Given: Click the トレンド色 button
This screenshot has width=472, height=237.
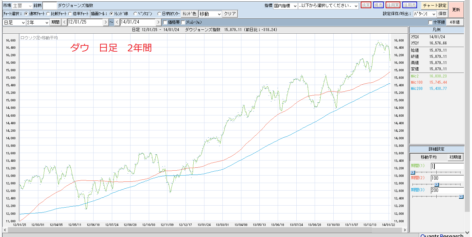Looking at the screenshot, I should tap(190, 14).
